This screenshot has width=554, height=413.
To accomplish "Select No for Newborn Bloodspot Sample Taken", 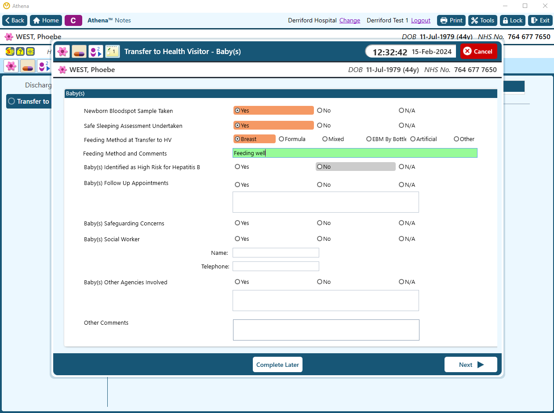I will 324,111.
